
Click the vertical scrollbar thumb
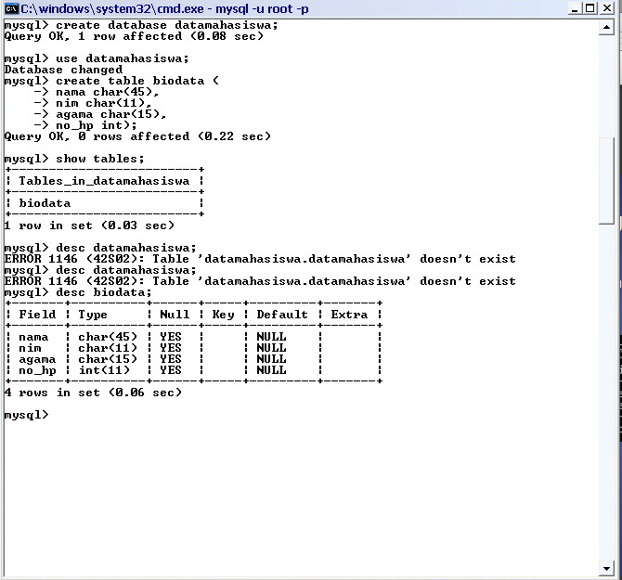(x=606, y=181)
